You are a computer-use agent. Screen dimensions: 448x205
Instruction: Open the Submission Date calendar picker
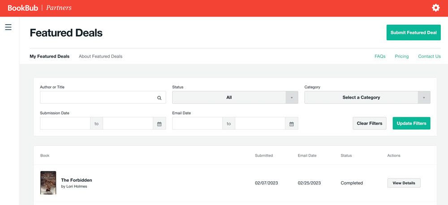(159, 124)
